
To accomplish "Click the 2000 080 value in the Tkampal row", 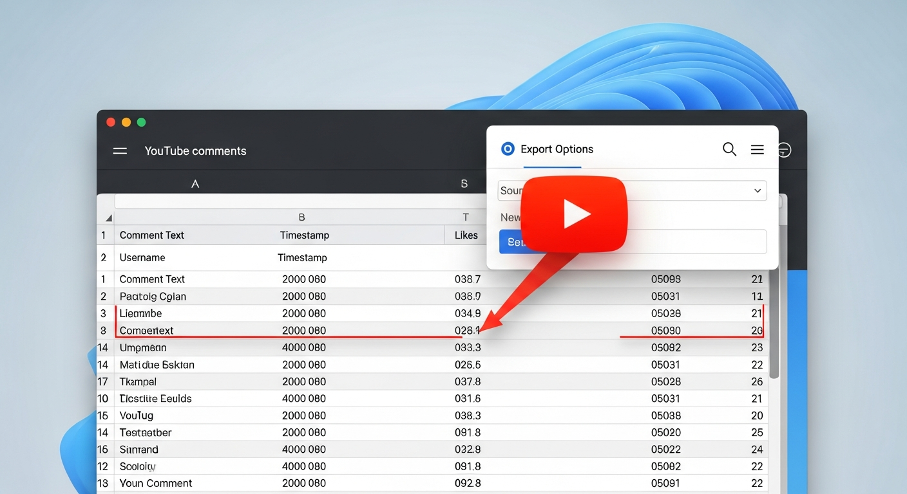I will click(x=304, y=382).
